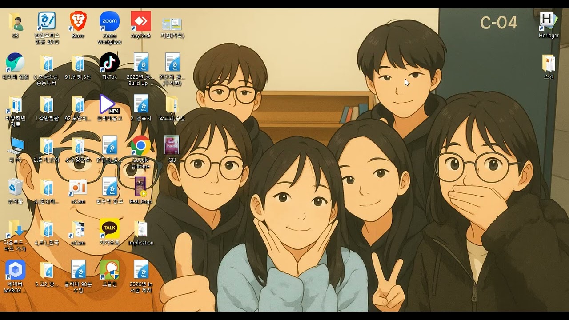Open the 2020년_중 Build Up document
The height and width of the screenshot is (320, 569).
[141, 69]
